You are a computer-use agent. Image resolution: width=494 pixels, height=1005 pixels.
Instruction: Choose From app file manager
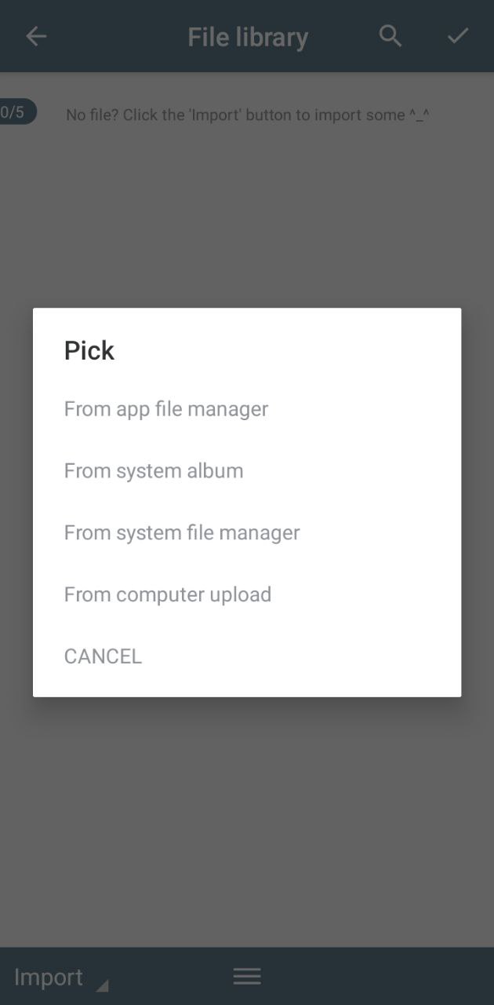tap(166, 409)
